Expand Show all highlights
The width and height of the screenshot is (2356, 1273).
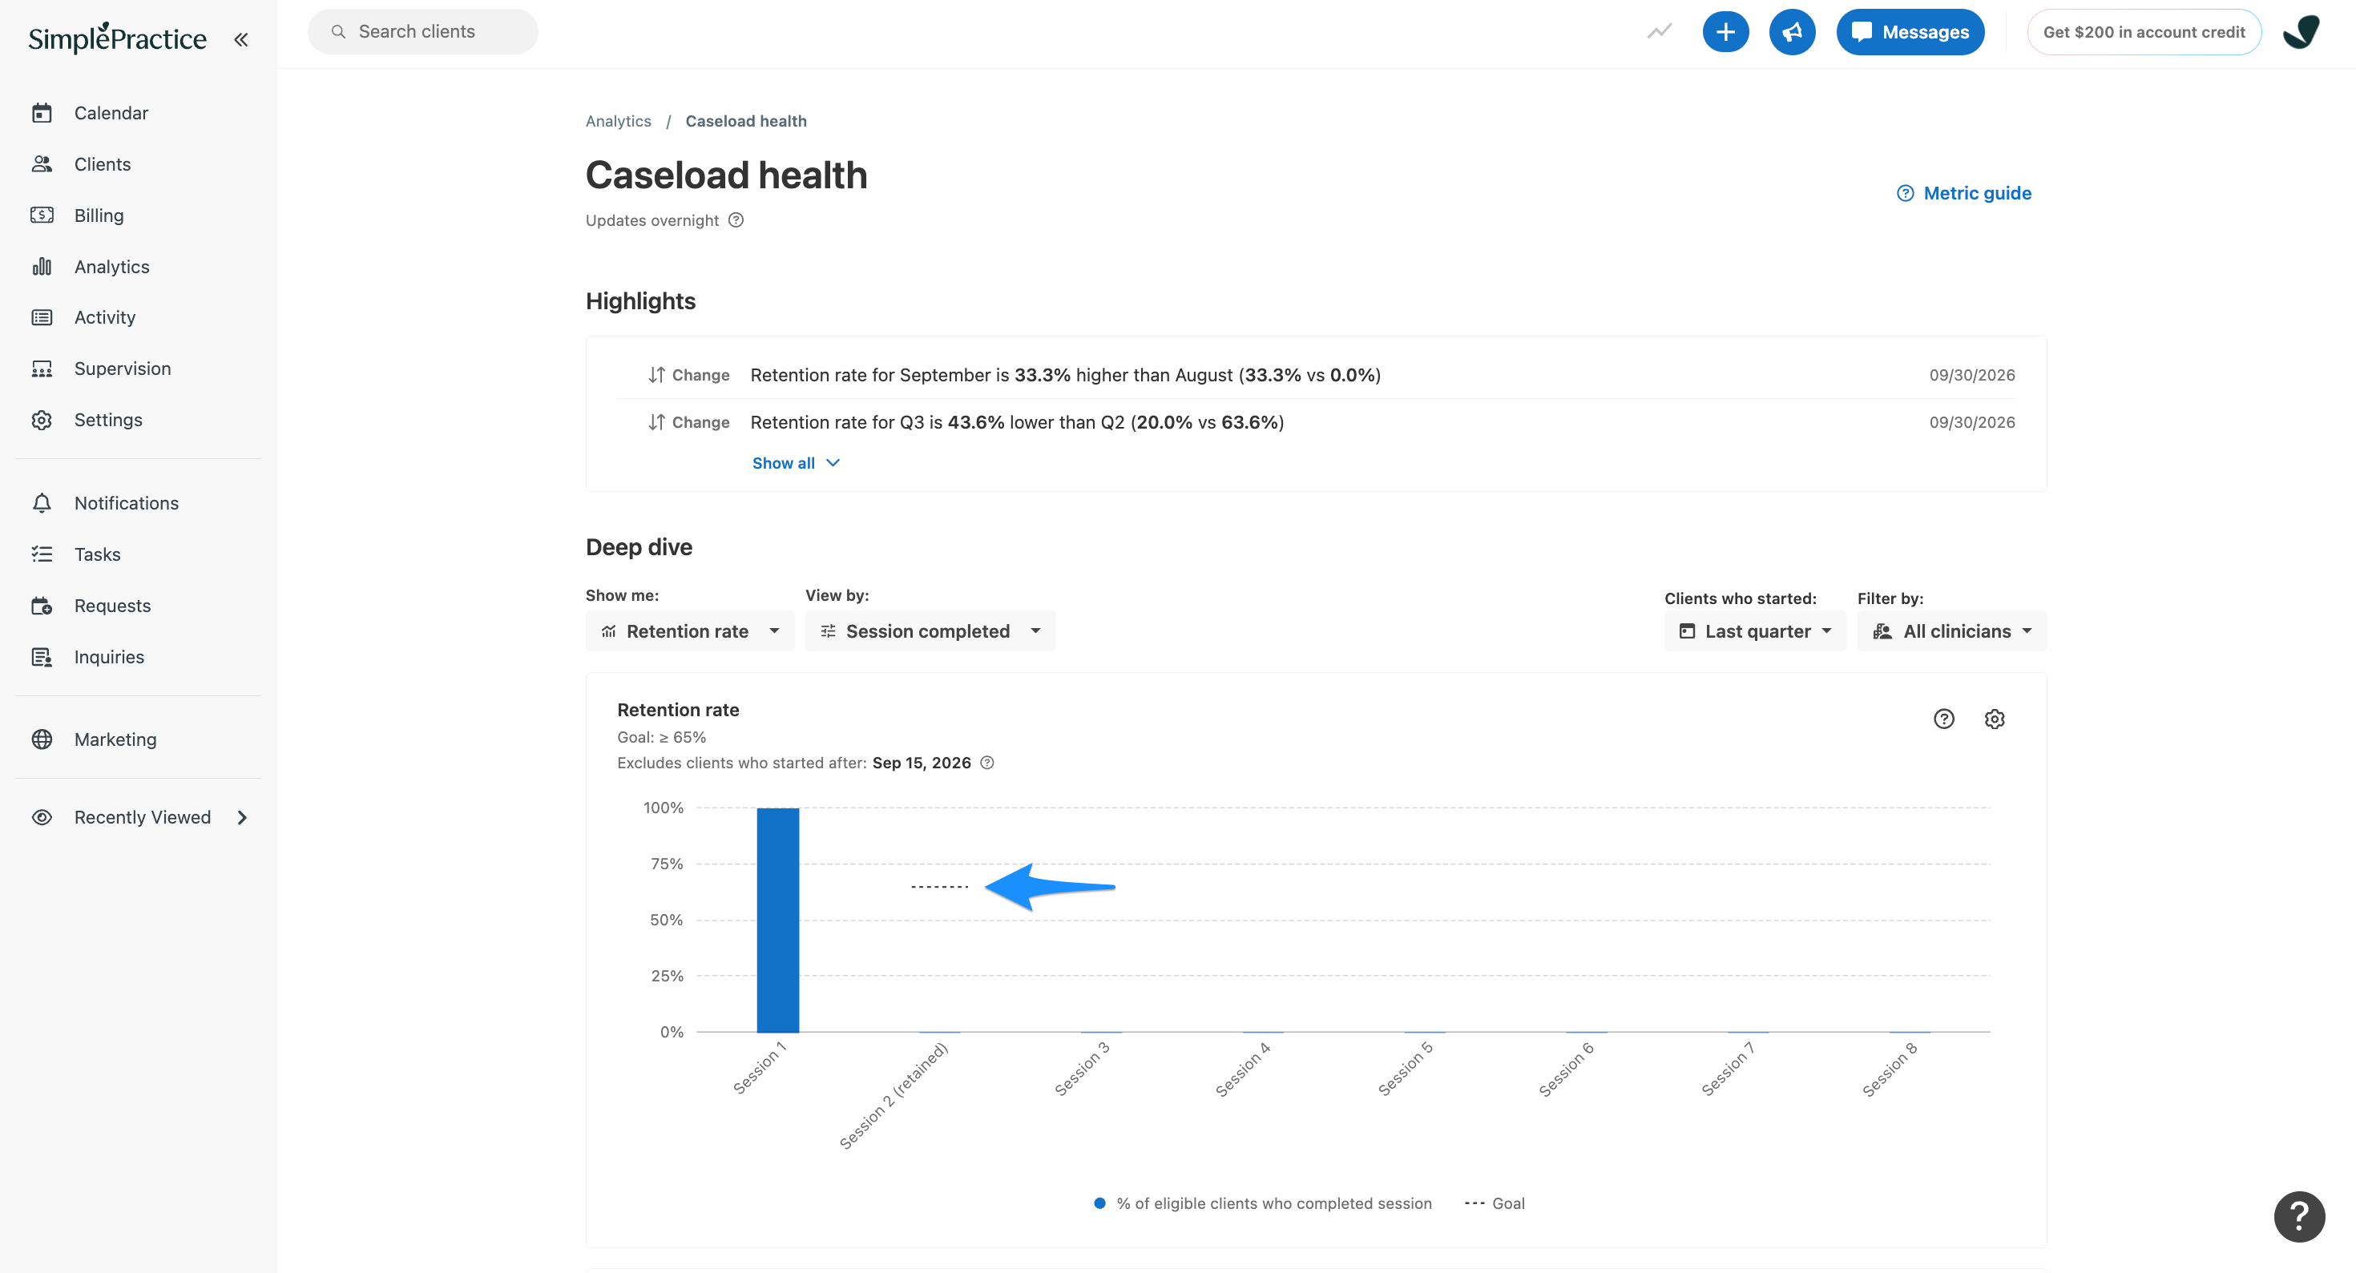coord(795,464)
